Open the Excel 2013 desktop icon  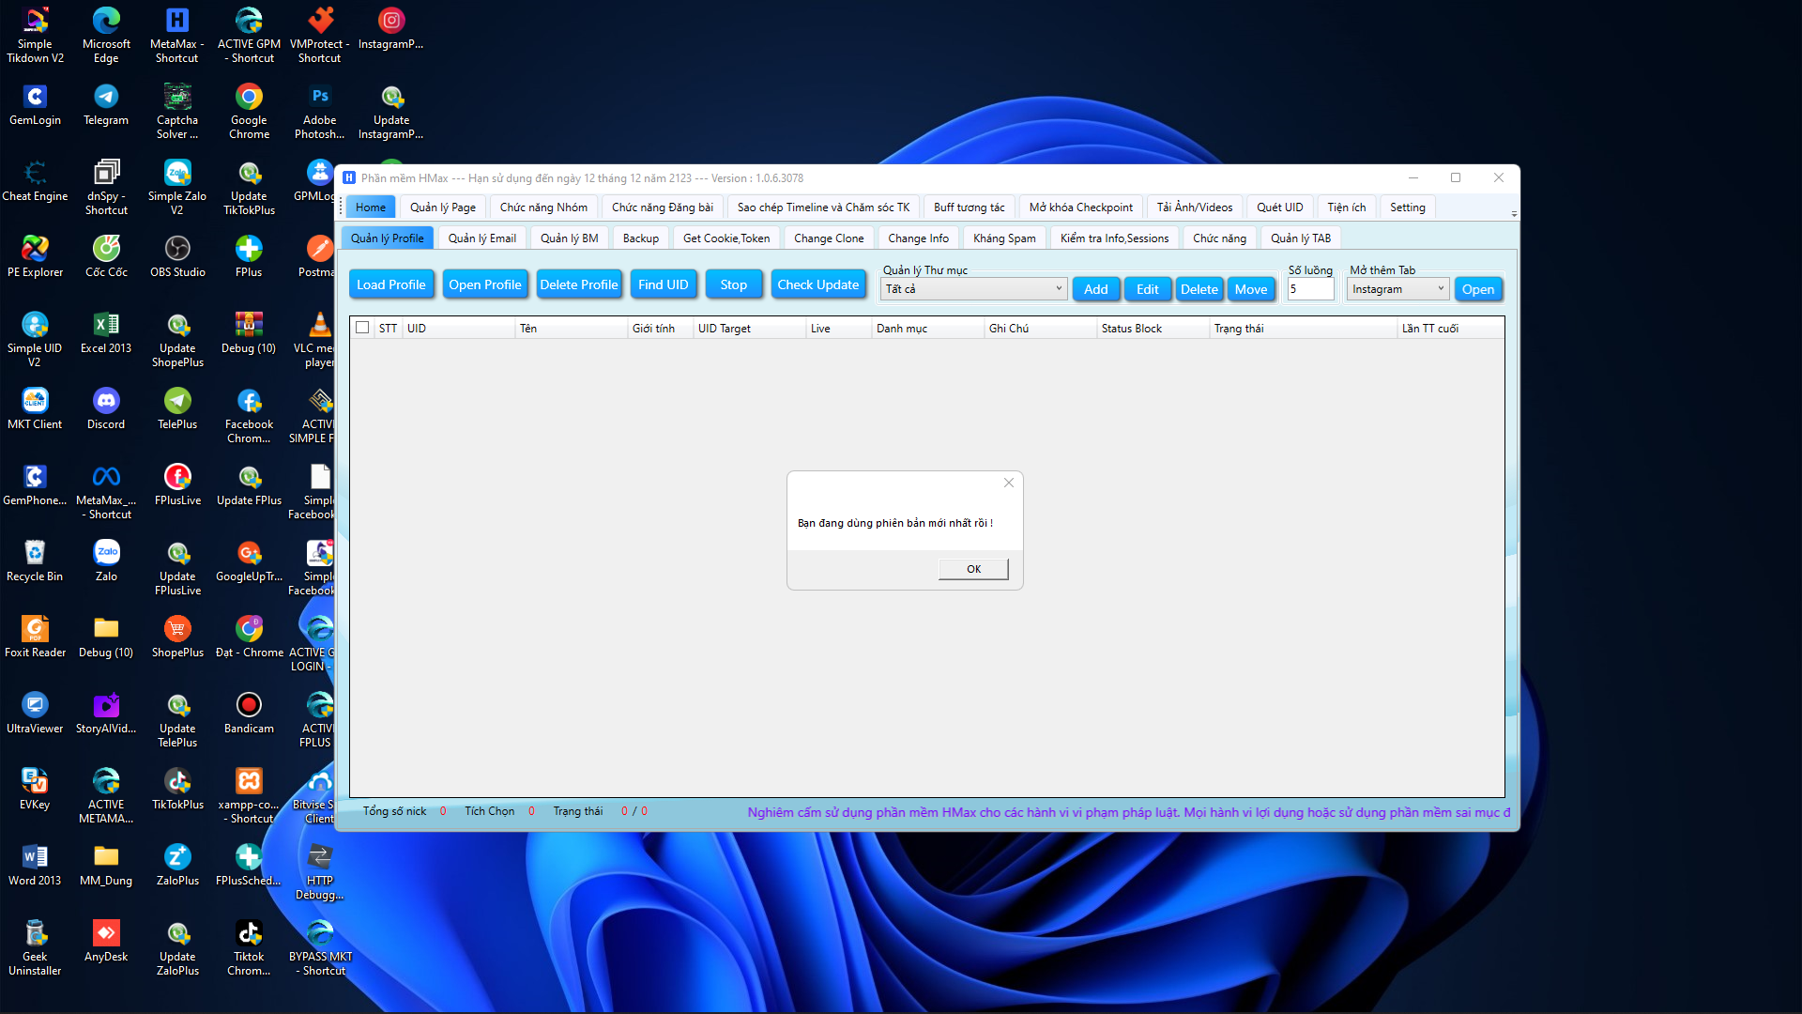[106, 331]
